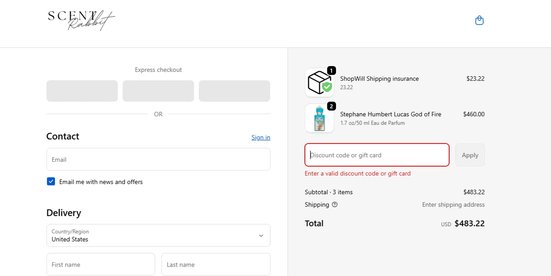This screenshot has height=276, width=551.
Task: Click the Last name field
Action: click(x=216, y=264)
